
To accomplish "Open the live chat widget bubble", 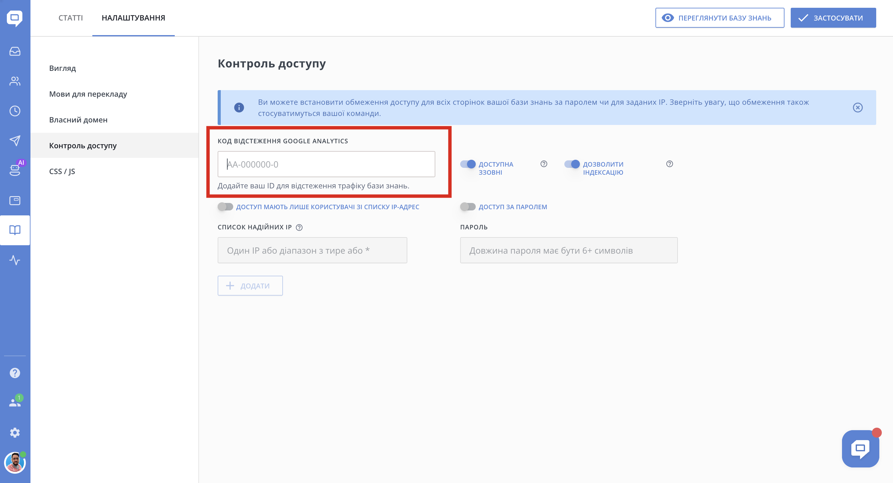I will pyautogui.click(x=860, y=448).
